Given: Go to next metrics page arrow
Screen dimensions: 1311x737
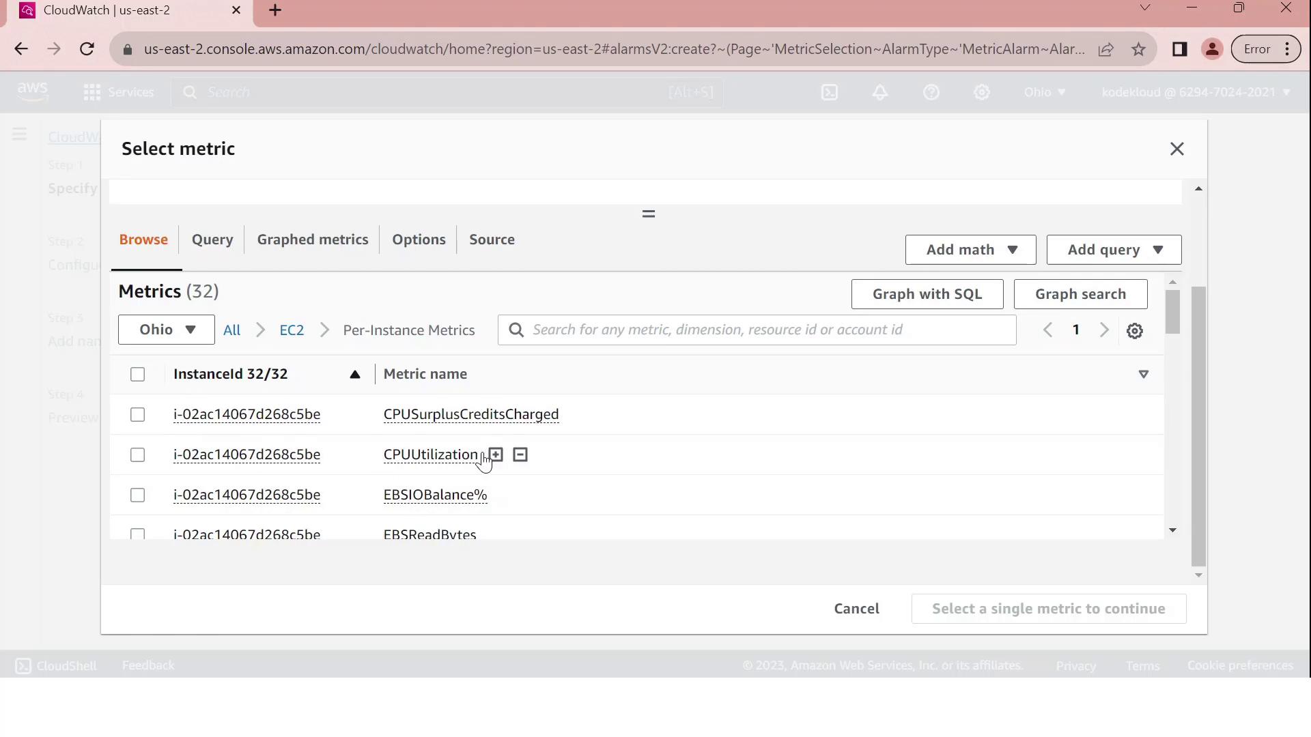Looking at the screenshot, I should point(1104,330).
